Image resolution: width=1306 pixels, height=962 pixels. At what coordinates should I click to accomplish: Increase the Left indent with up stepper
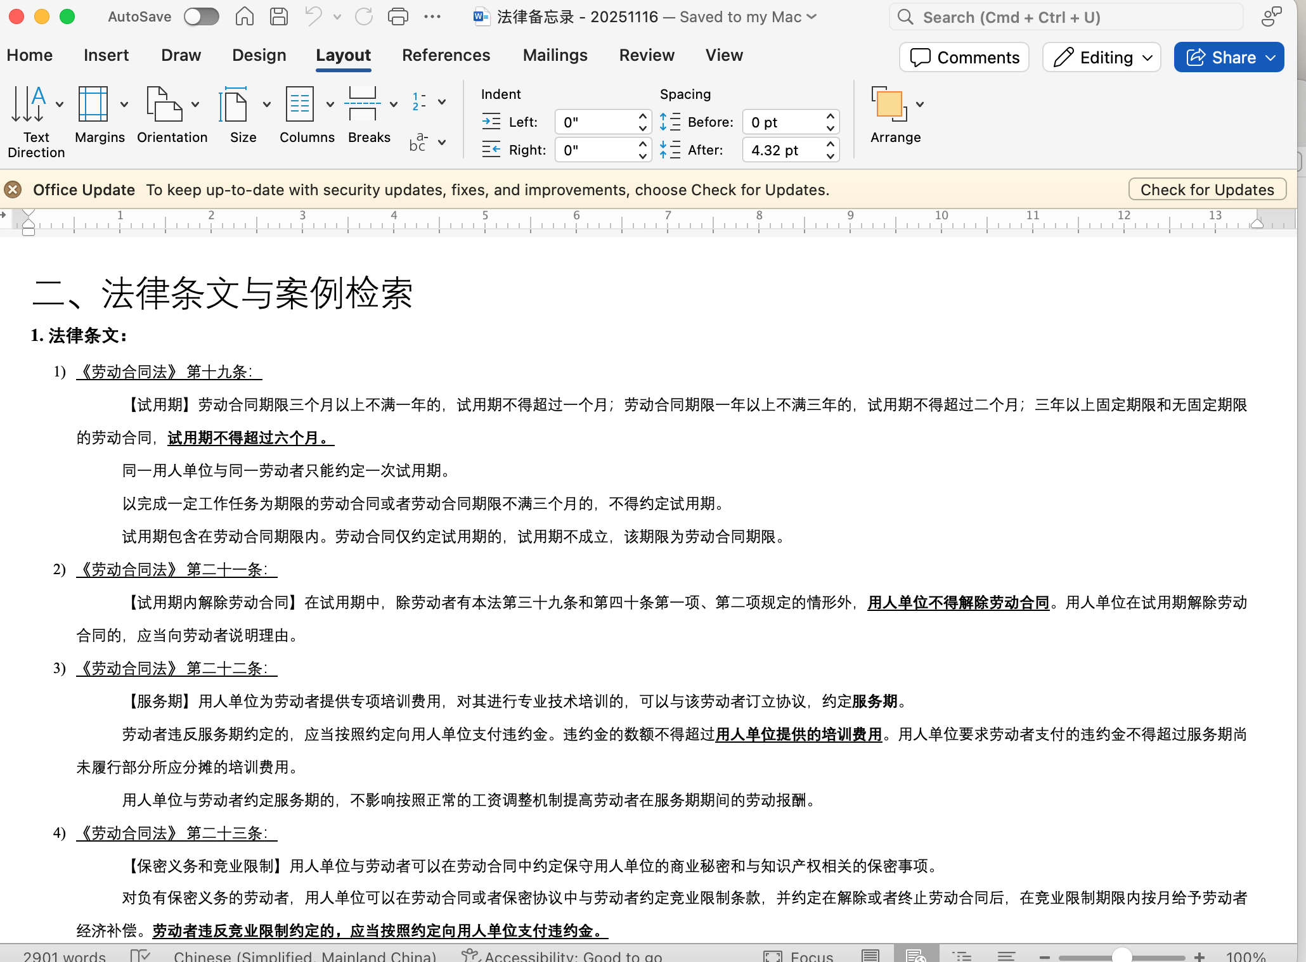[x=643, y=116]
